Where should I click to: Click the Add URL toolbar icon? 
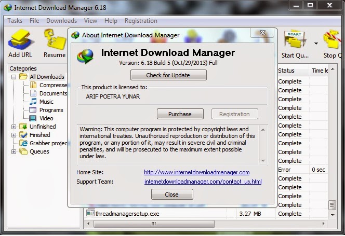pos(20,40)
